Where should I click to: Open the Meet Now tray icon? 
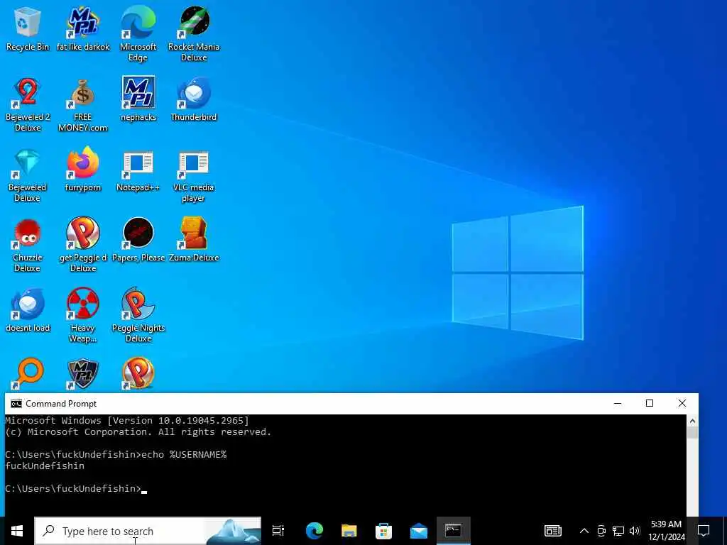coord(601,531)
